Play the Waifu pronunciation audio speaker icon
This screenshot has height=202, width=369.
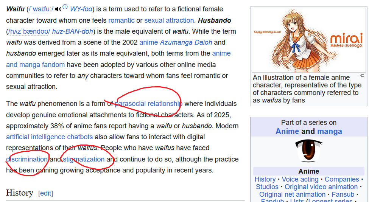click(x=58, y=9)
